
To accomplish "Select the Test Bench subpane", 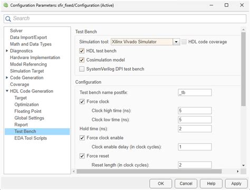I will [37, 131].
